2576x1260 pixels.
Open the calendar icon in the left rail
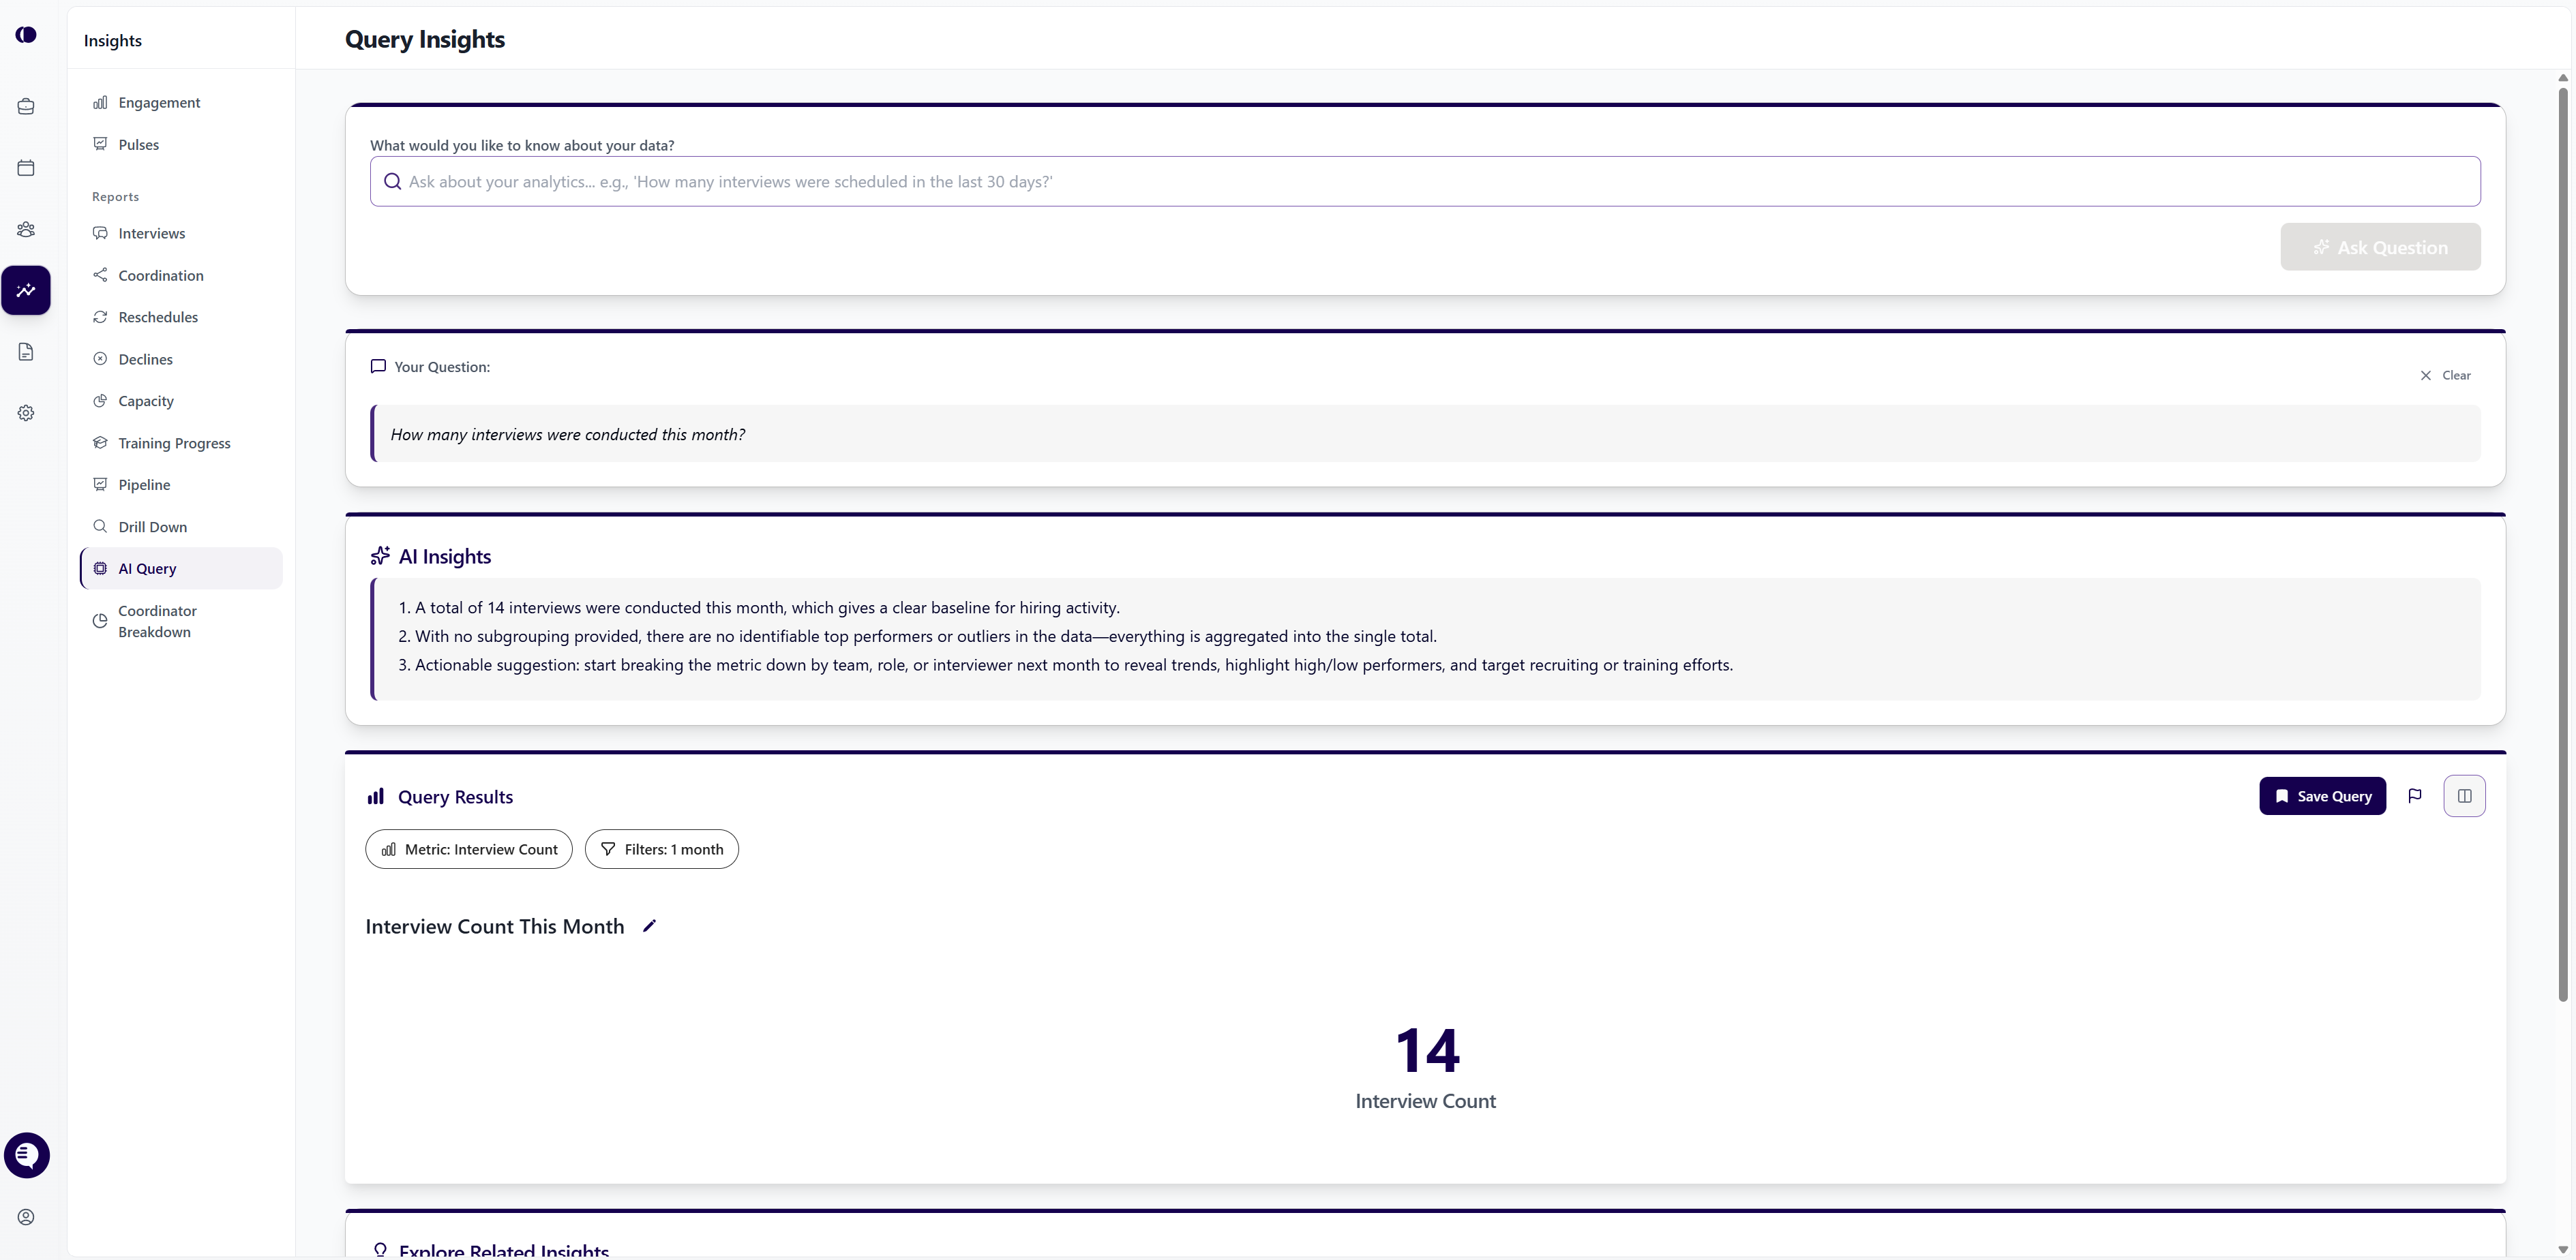(x=25, y=167)
